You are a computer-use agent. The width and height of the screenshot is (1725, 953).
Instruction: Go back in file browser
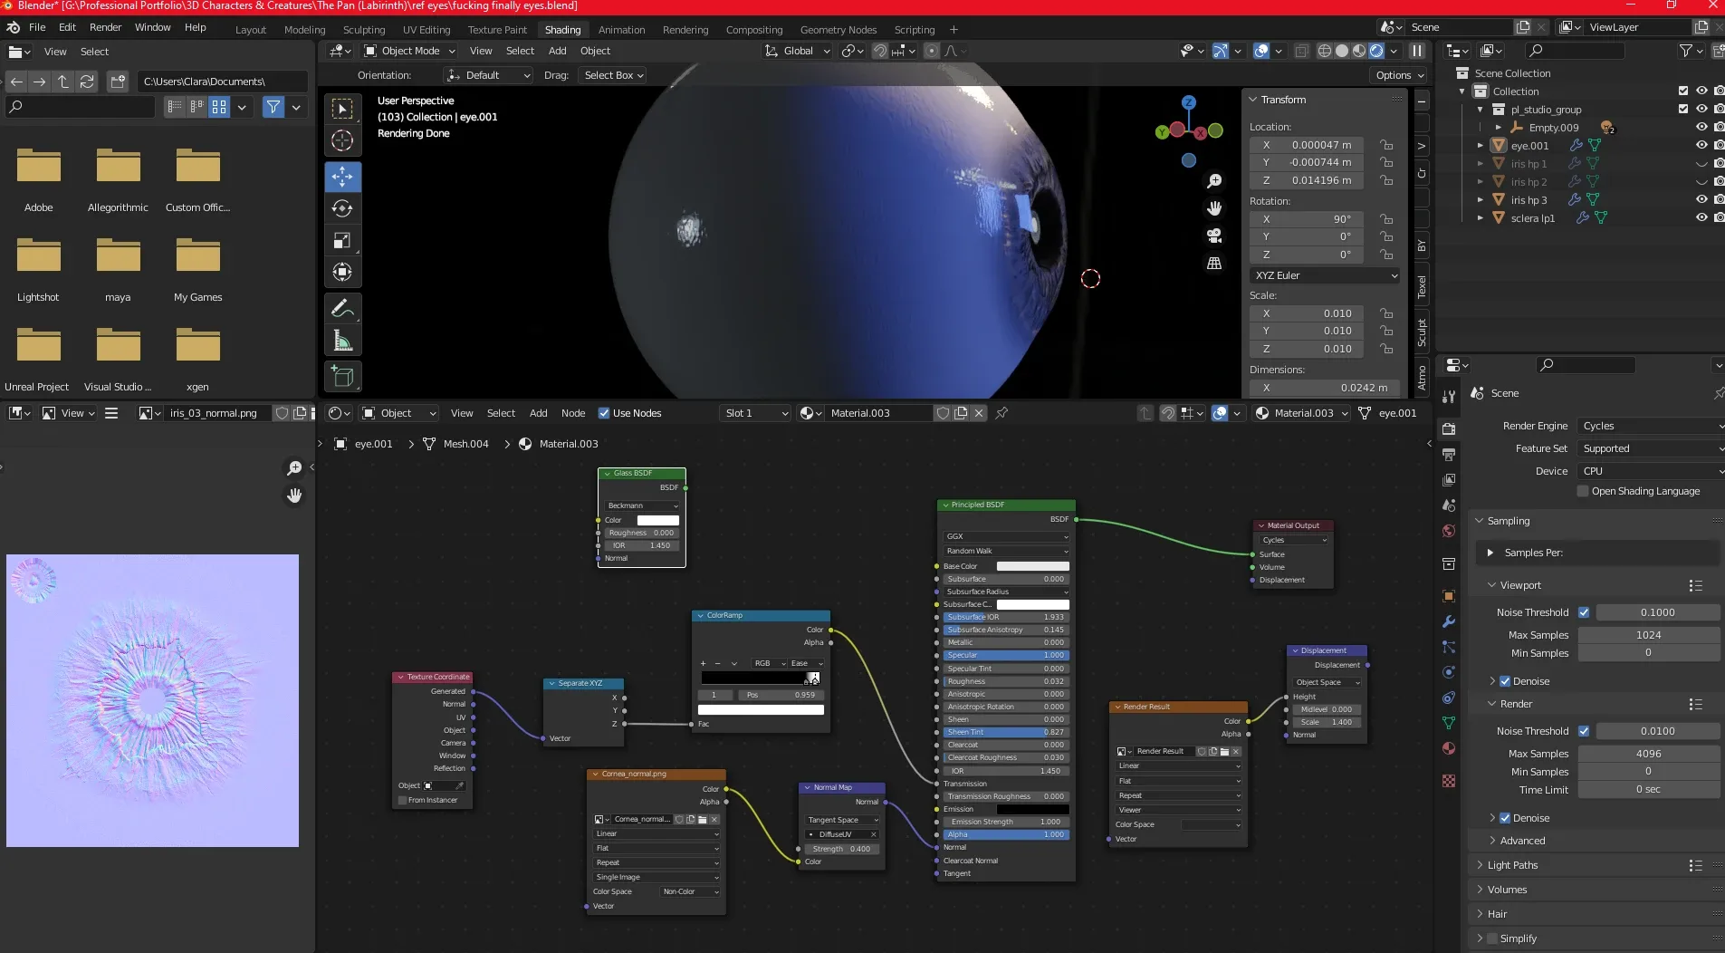tap(16, 82)
